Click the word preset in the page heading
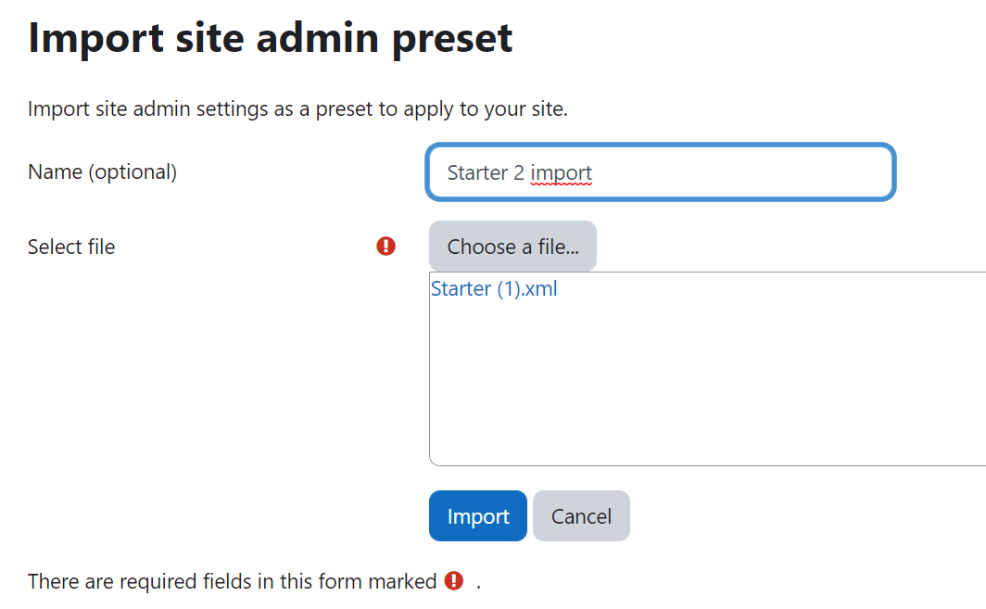This screenshot has width=986, height=609. click(452, 40)
